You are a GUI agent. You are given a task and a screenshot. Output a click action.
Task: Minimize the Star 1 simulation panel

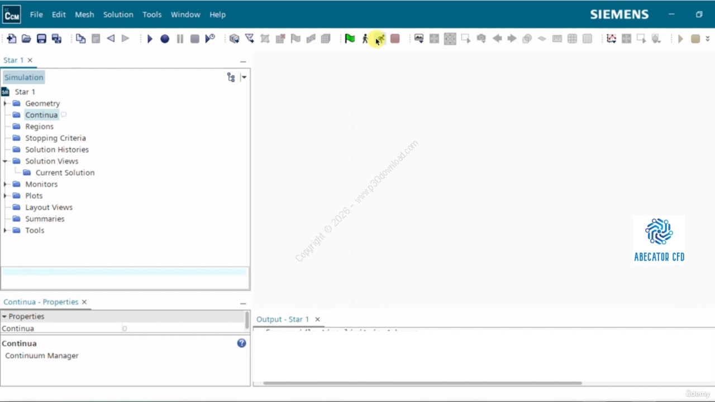[243, 61]
